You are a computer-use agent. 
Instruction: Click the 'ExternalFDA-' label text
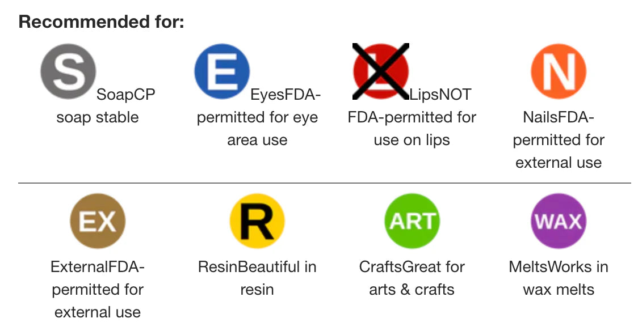click(x=97, y=267)
